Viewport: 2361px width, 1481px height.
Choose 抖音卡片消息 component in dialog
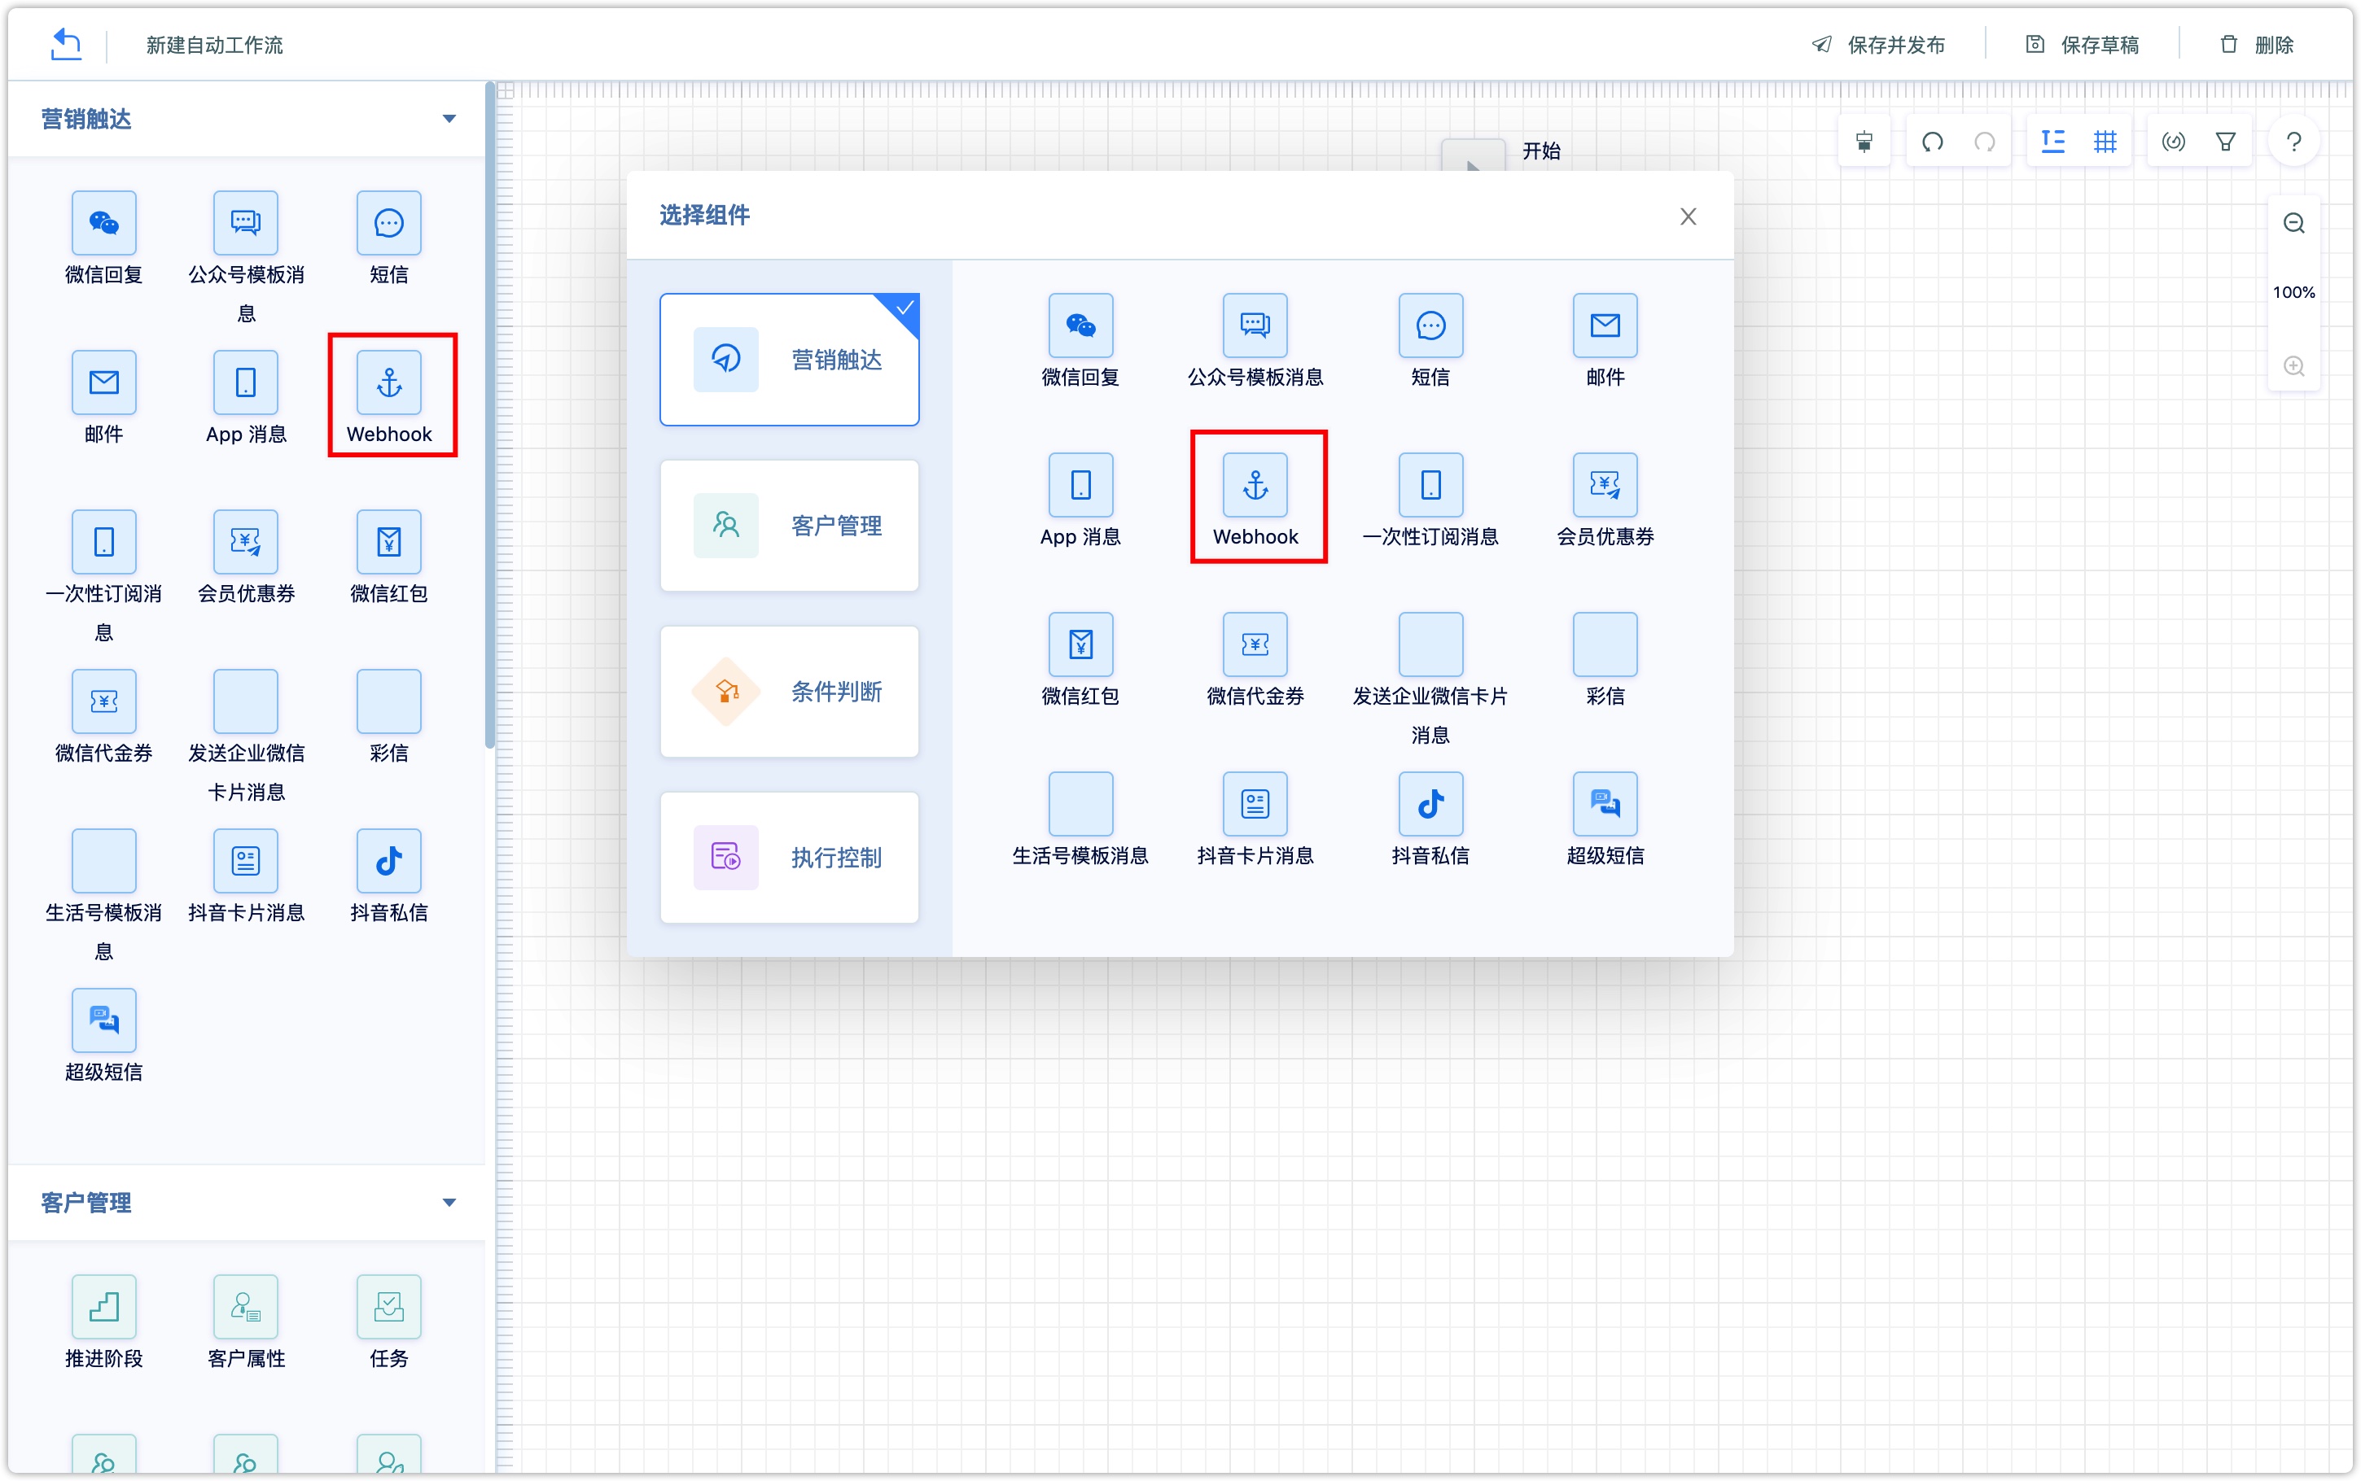click(x=1255, y=804)
